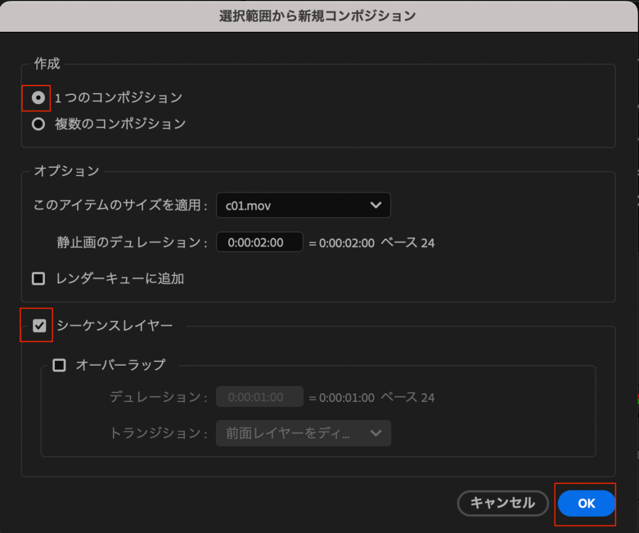Confirm the dialog with the OK button
The image size is (639, 533).
[x=586, y=504]
